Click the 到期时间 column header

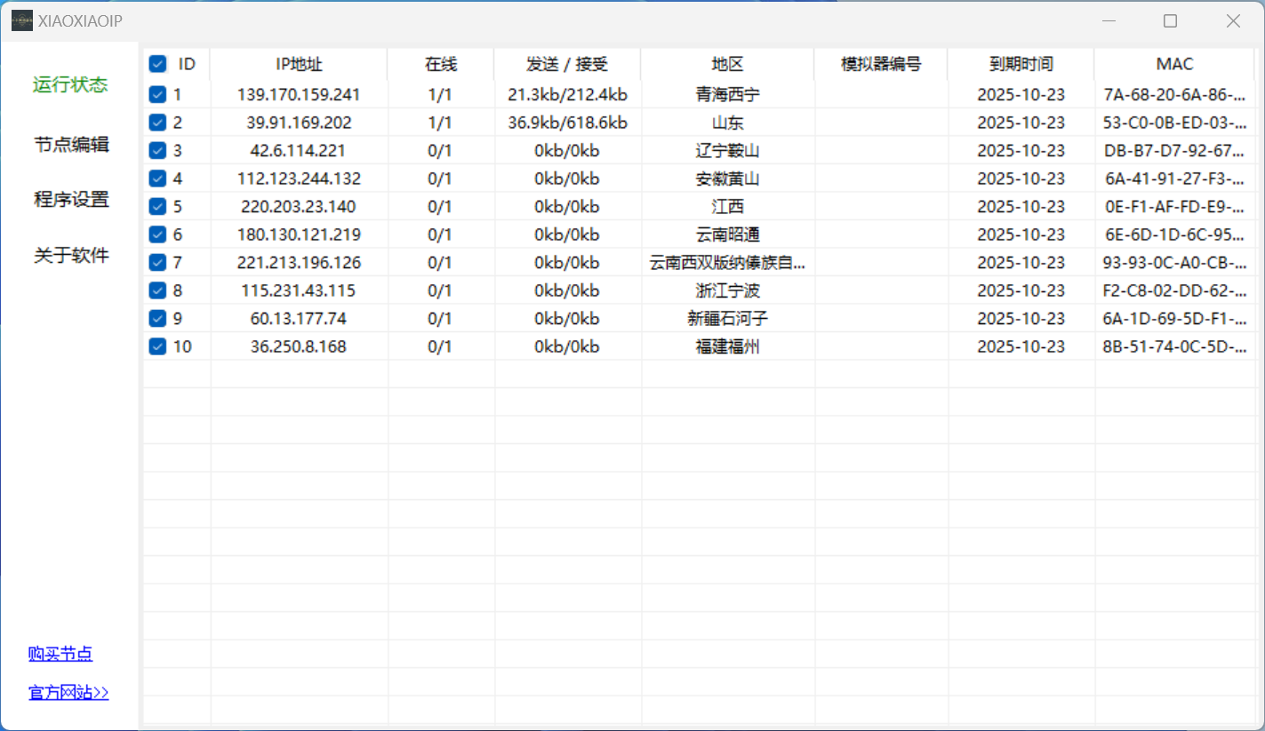[1021, 64]
